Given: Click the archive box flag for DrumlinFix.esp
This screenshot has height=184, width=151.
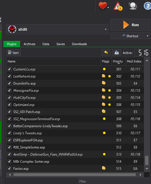Looking at the screenshot, I should pyautogui.click(x=104, y=83).
